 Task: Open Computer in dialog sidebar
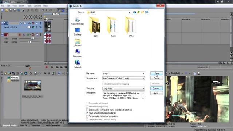pyautogui.click(x=78, y=53)
